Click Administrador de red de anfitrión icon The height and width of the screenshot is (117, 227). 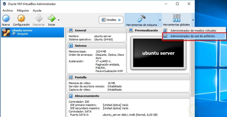(x=165, y=36)
